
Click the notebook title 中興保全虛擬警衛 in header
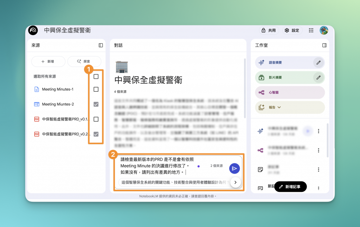coord(67,30)
